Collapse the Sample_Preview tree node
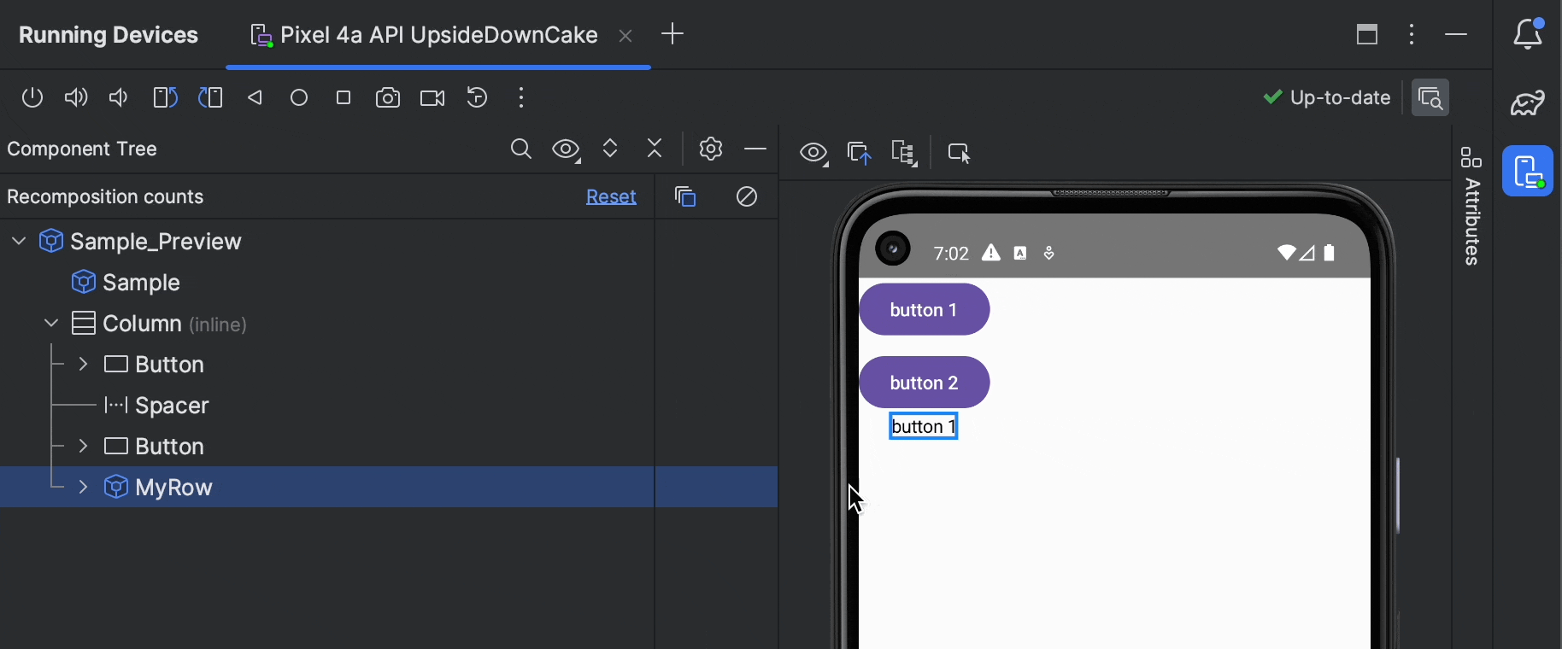Screen dimensions: 1562x649 (x=19, y=242)
